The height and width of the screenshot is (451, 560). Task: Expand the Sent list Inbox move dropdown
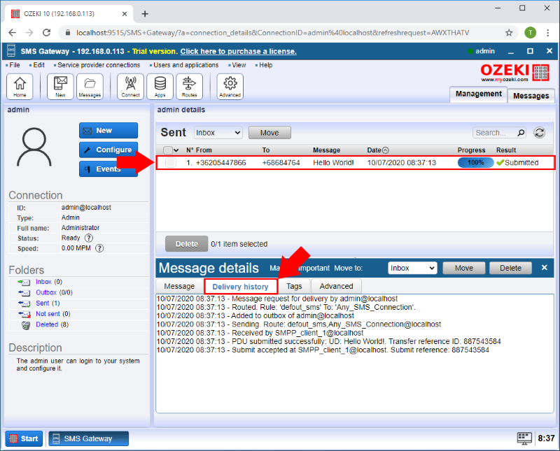pyautogui.click(x=218, y=133)
